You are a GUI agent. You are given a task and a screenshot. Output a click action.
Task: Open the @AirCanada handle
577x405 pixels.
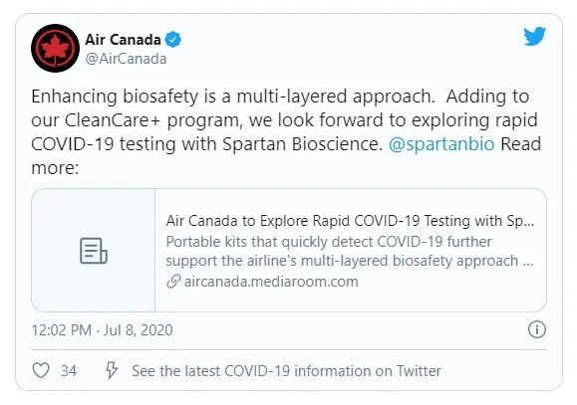(x=126, y=59)
